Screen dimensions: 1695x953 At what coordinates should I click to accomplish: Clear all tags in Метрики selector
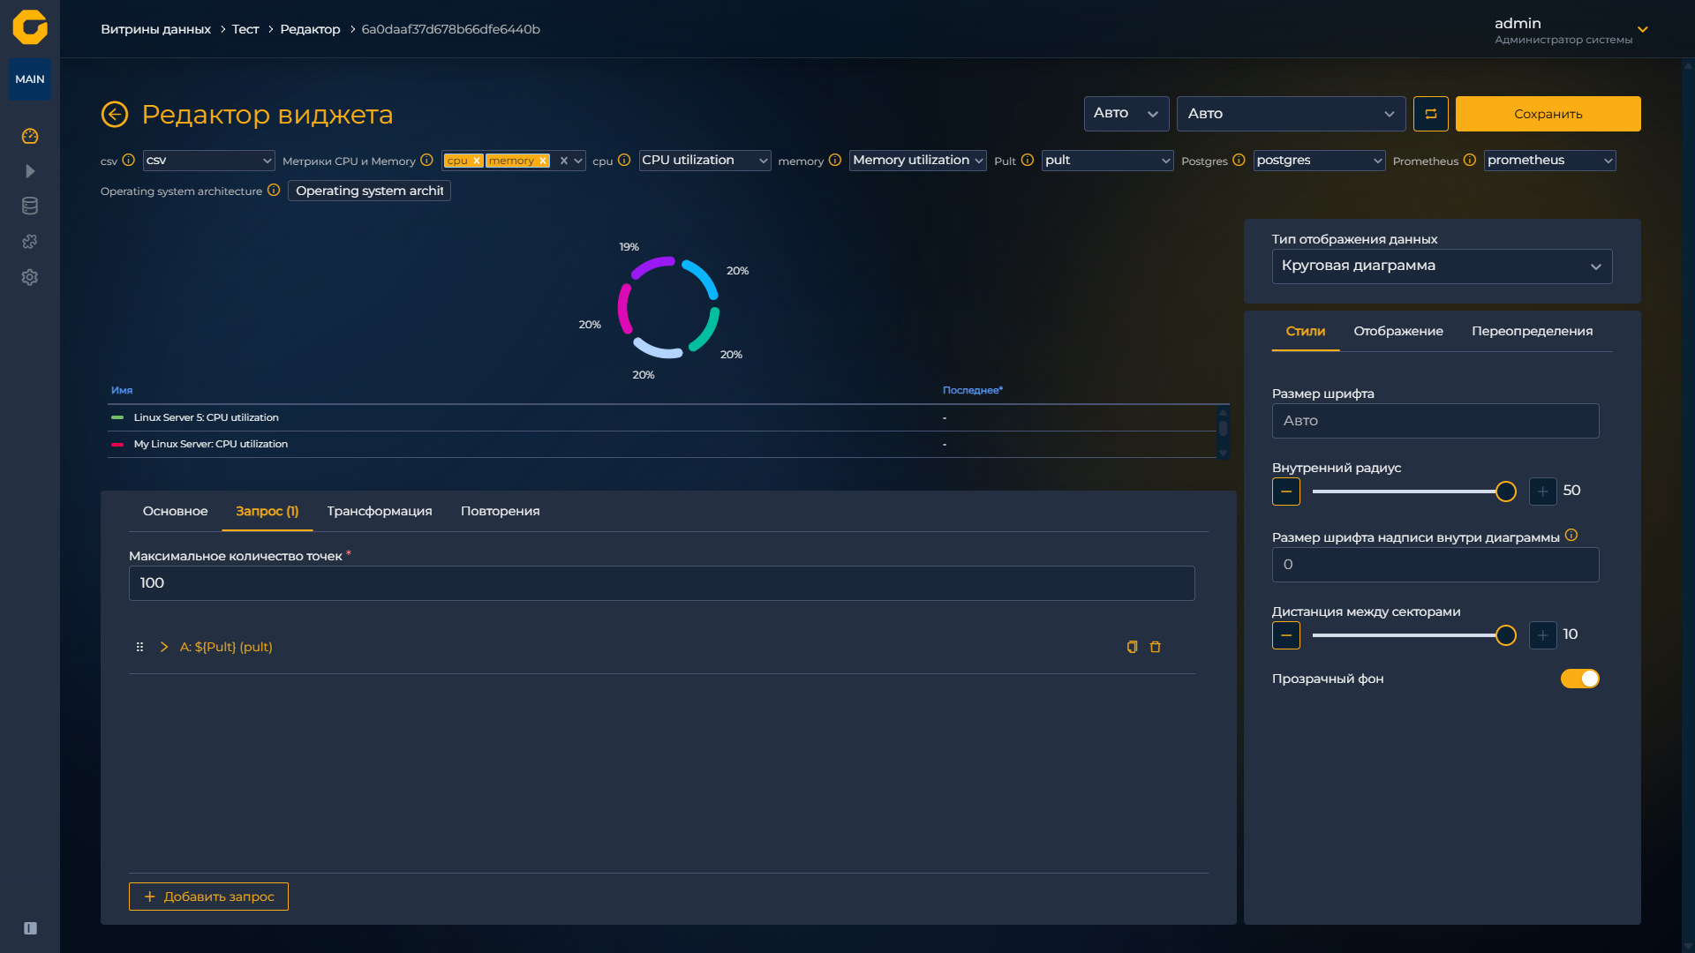coord(563,161)
